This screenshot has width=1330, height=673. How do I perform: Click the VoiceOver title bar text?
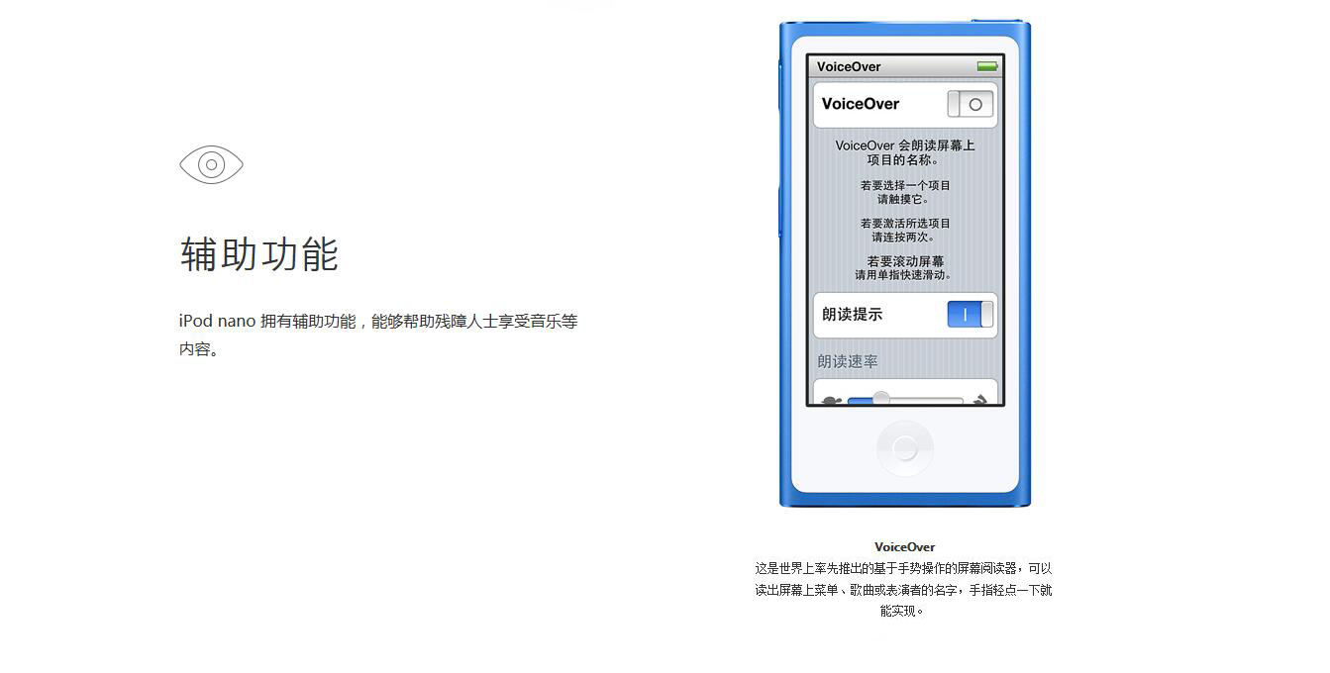[x=849, y=67]
